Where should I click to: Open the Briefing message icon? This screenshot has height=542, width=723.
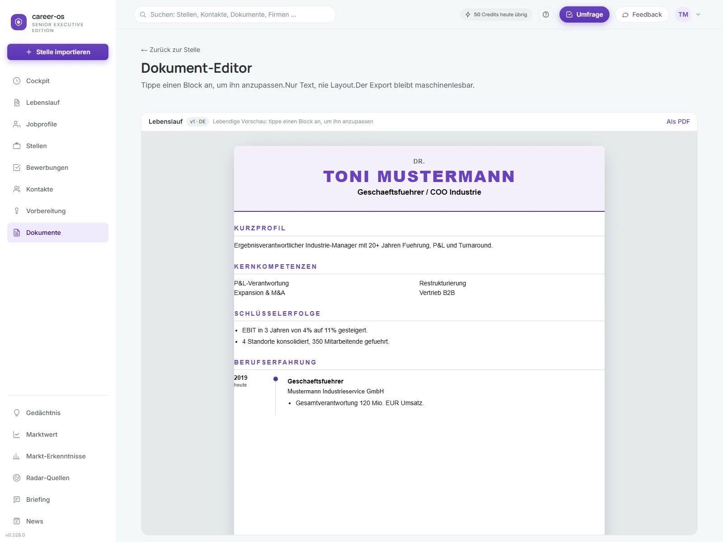point(17,500)
